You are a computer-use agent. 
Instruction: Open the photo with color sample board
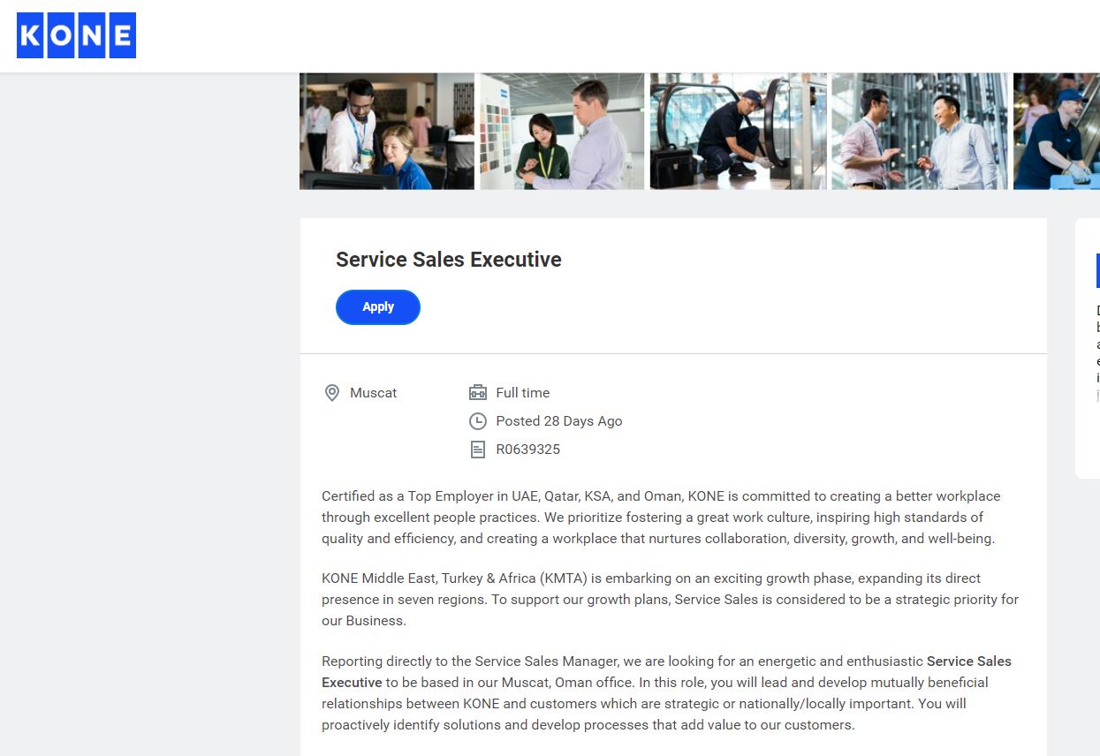click(562, 131)
